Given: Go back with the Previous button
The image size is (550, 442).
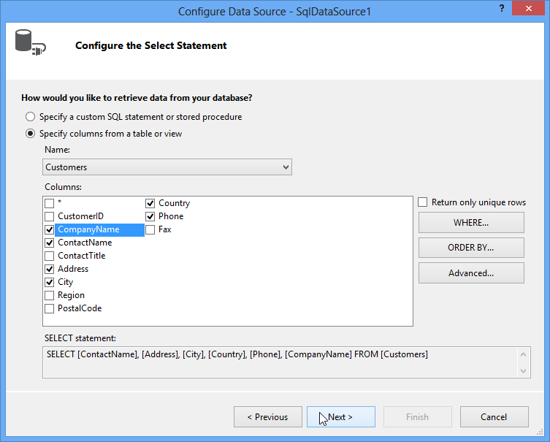Looking at the screenshot, I should pyautogui.click(x=268, y=416).
